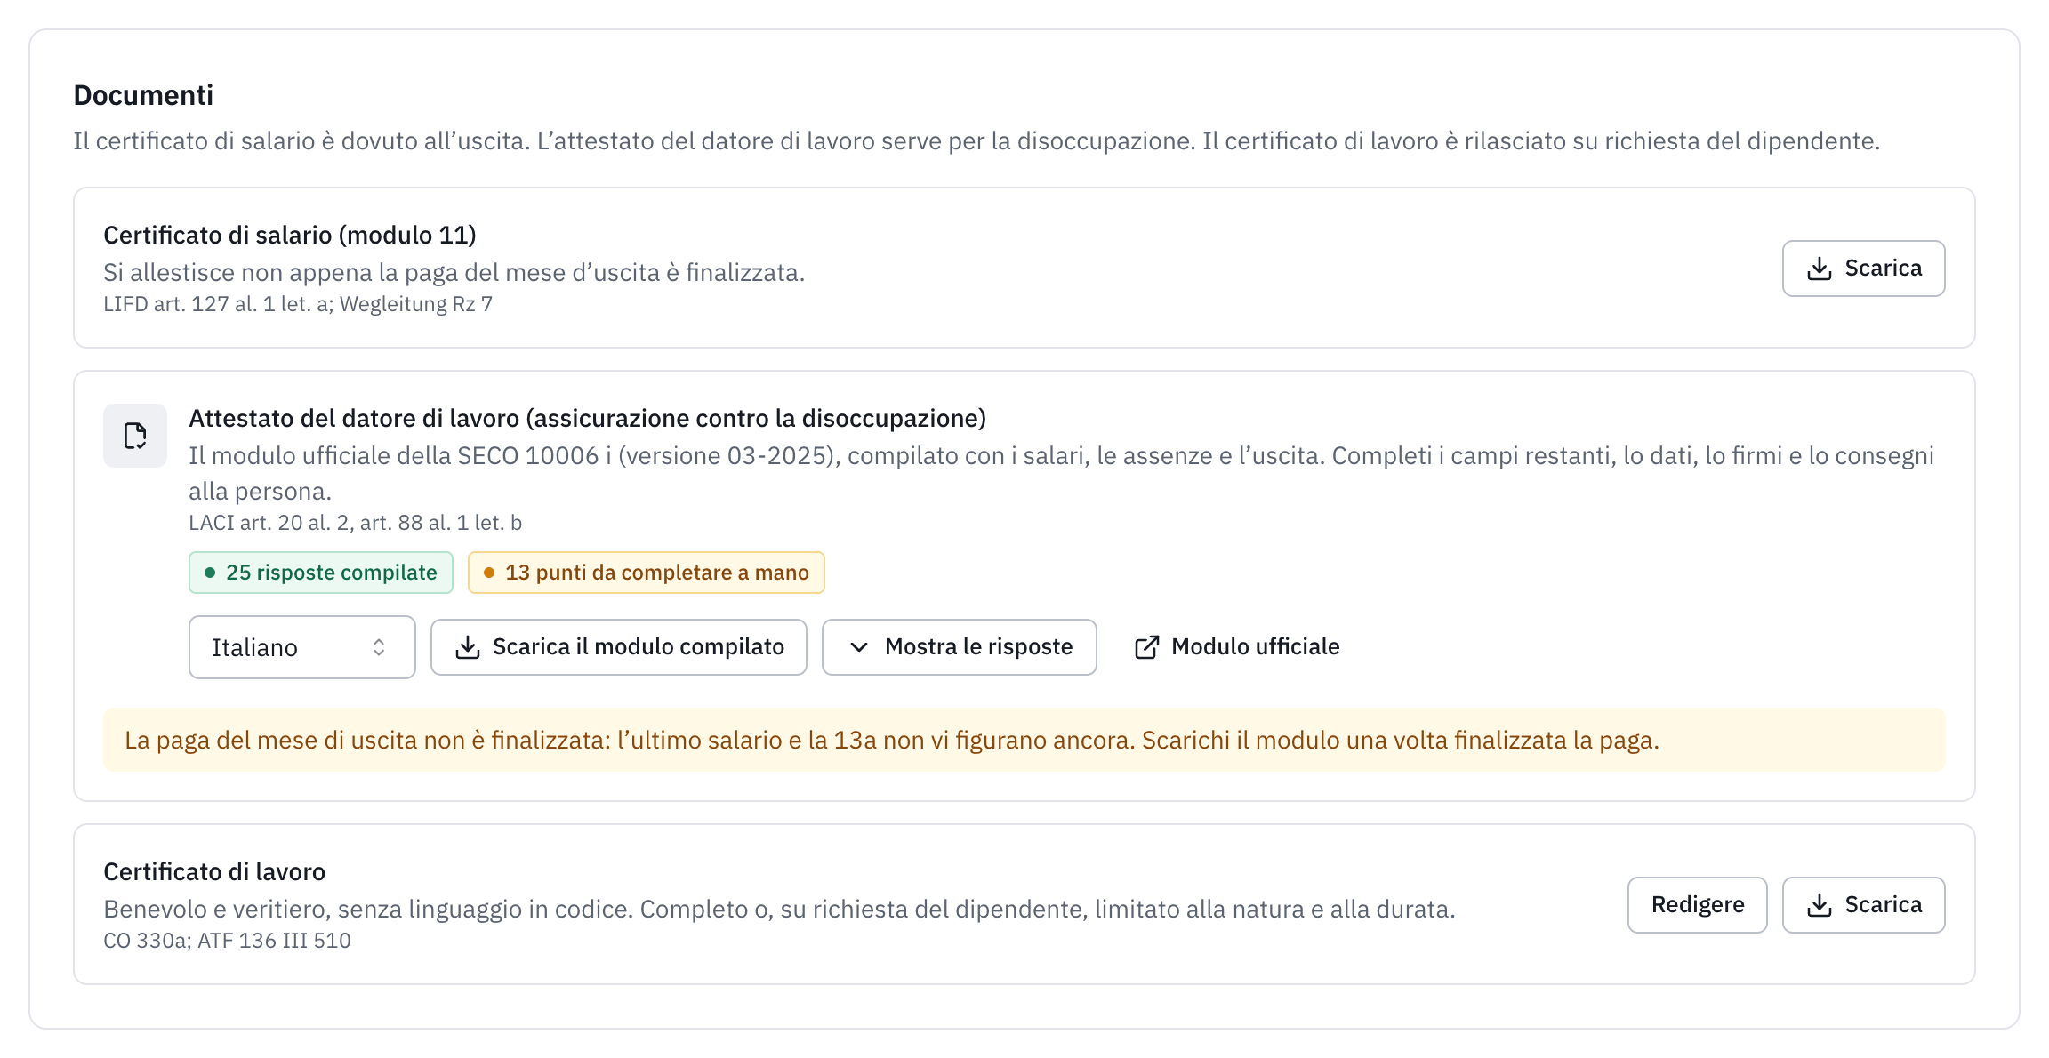Click the Certificato di salario (modulo 11) title

pos(290,235)
